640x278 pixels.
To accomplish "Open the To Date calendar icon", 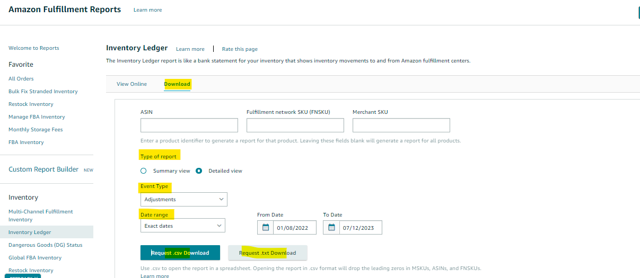I will click(332, 228).
